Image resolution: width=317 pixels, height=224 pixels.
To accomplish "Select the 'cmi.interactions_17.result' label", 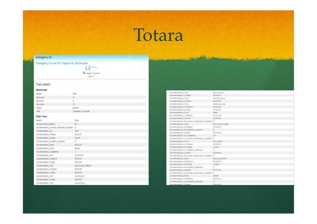I will coord(181,147).
